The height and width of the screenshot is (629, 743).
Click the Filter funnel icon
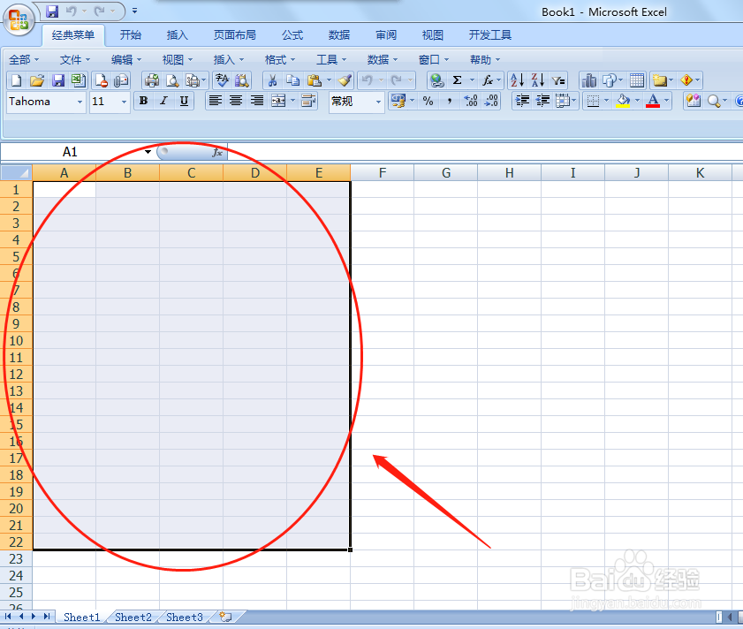558,80
